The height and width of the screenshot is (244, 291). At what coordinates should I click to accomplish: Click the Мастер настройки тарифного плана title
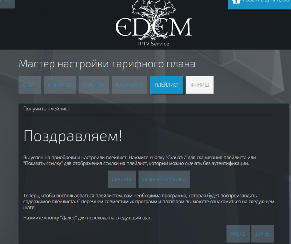pos(107,64)
